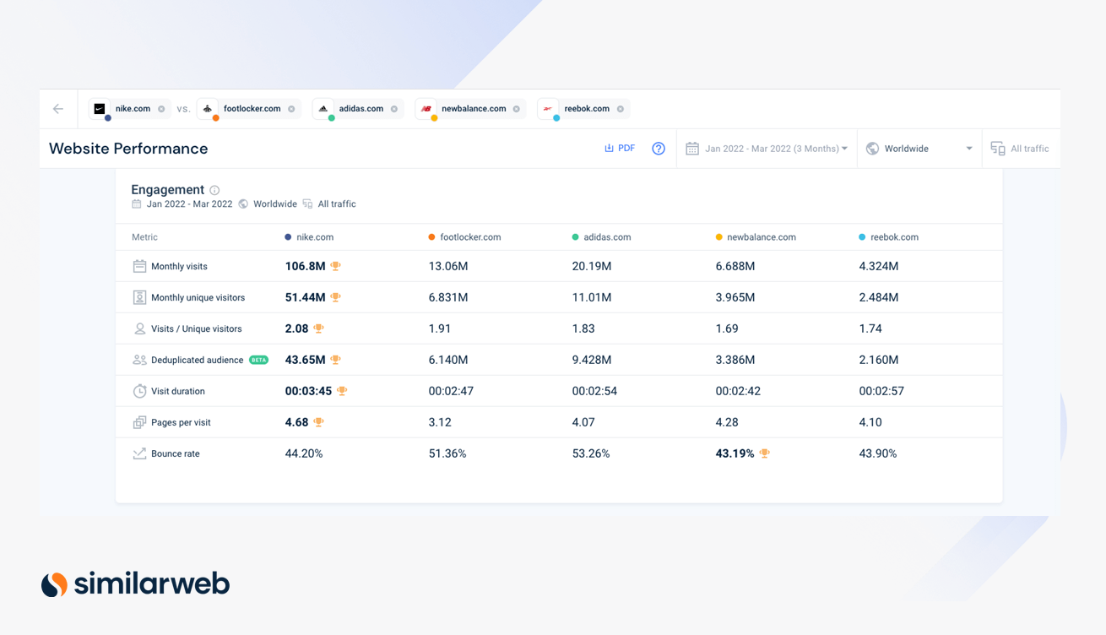Click nike.com bounce rate 44.20%

coord(304,453)
